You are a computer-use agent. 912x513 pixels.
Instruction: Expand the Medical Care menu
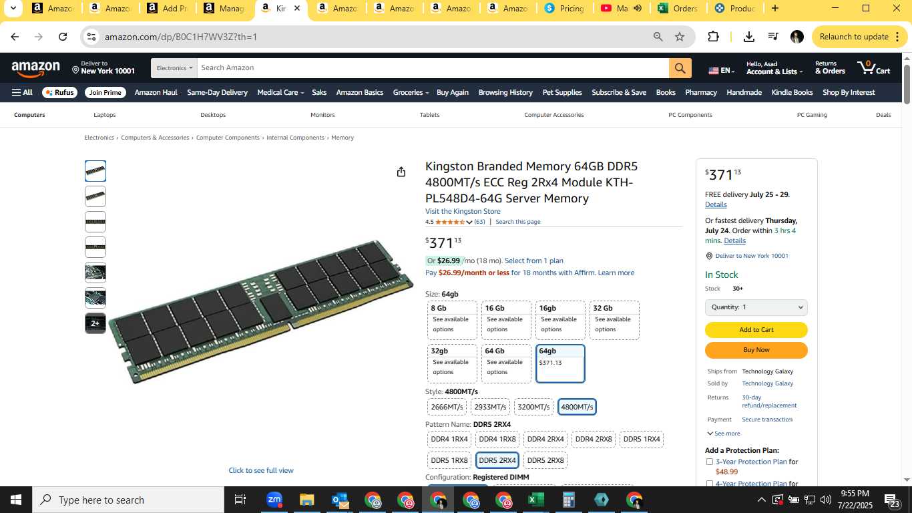tap(280, 92)
